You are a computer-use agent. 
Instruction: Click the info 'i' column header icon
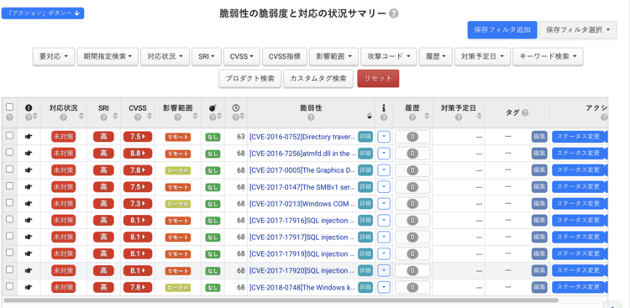[x=383, y=107]
